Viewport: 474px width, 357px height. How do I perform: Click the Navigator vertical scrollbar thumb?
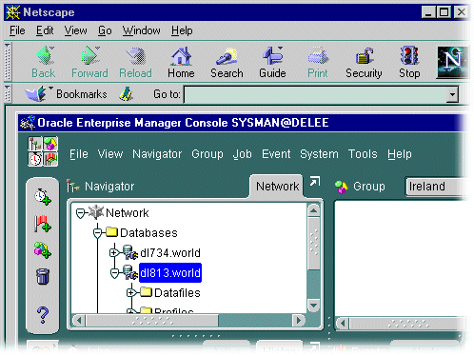pyautogui.click(x=314, y=244)
